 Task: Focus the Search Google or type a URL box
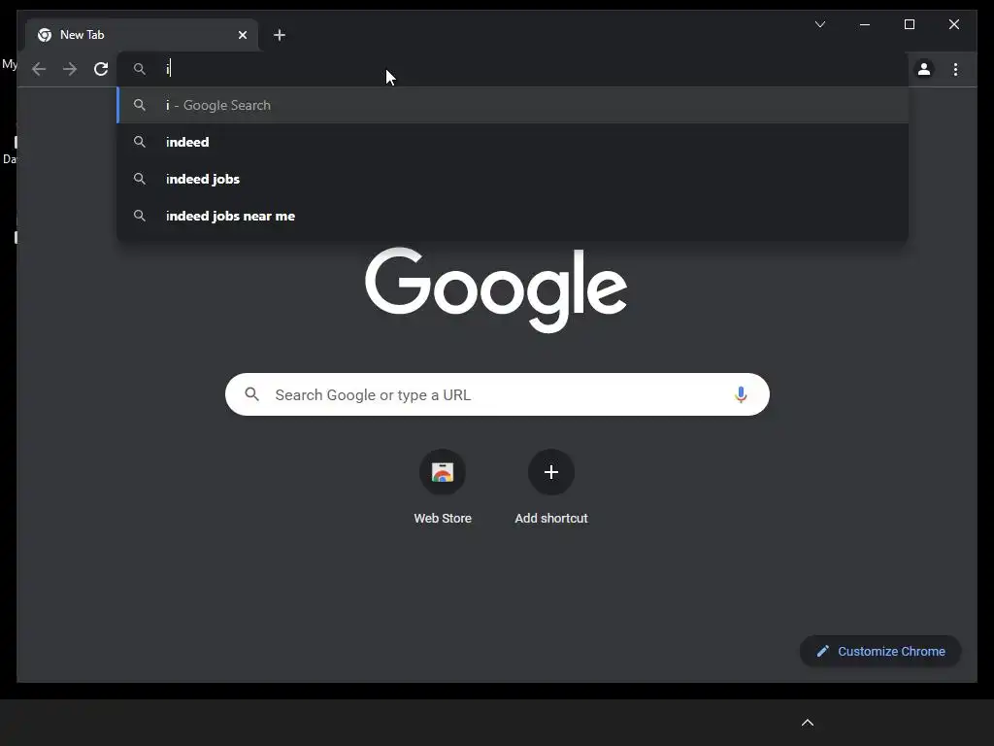click(x=497, y=394)
